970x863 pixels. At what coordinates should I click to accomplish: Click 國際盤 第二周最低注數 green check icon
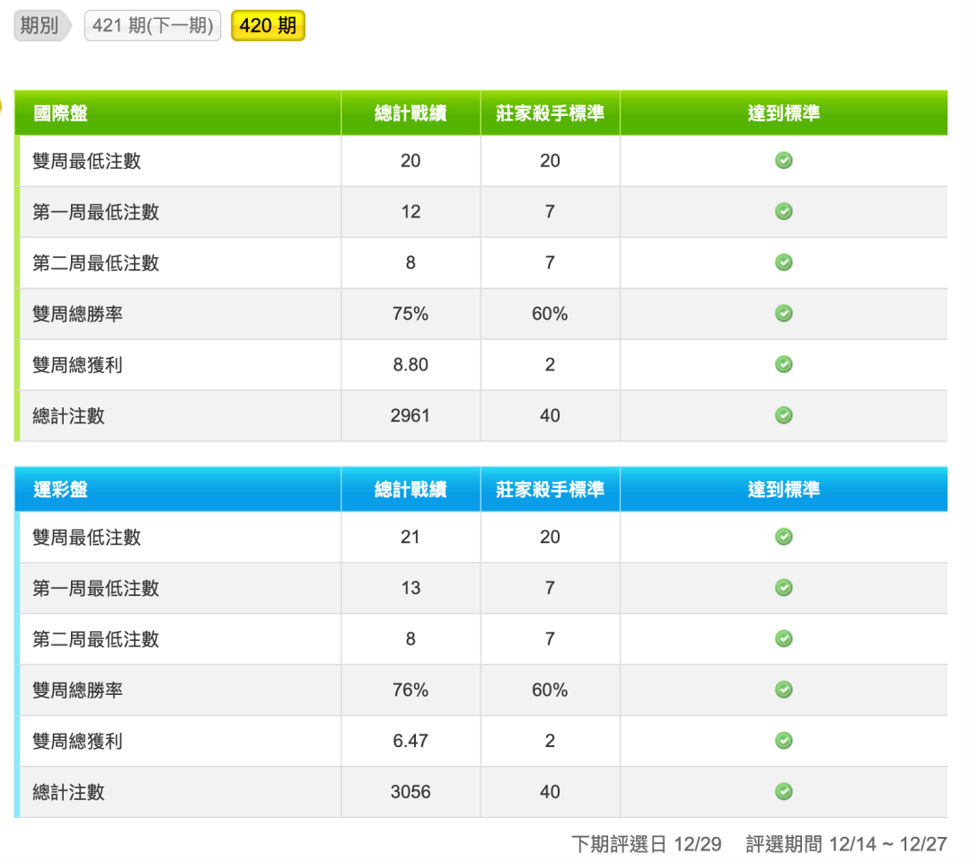coord(783,262)
